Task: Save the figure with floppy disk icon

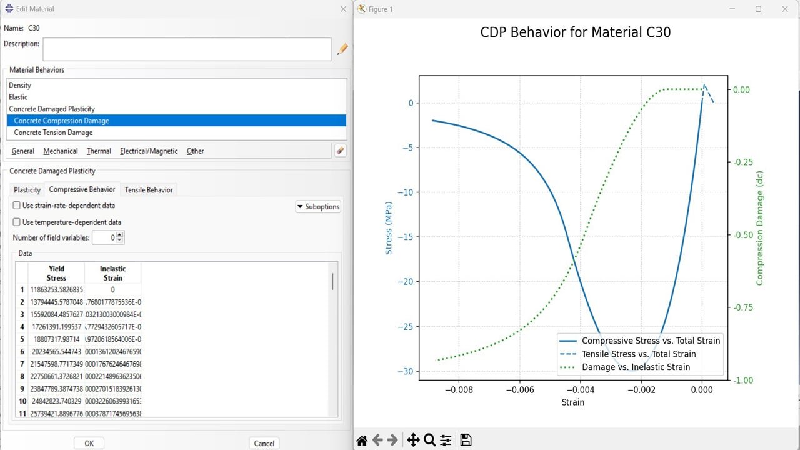Action: pyautogui.click(x=466, y=441)
